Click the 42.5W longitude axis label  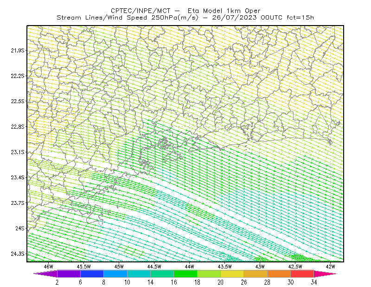tap(295, 267)
